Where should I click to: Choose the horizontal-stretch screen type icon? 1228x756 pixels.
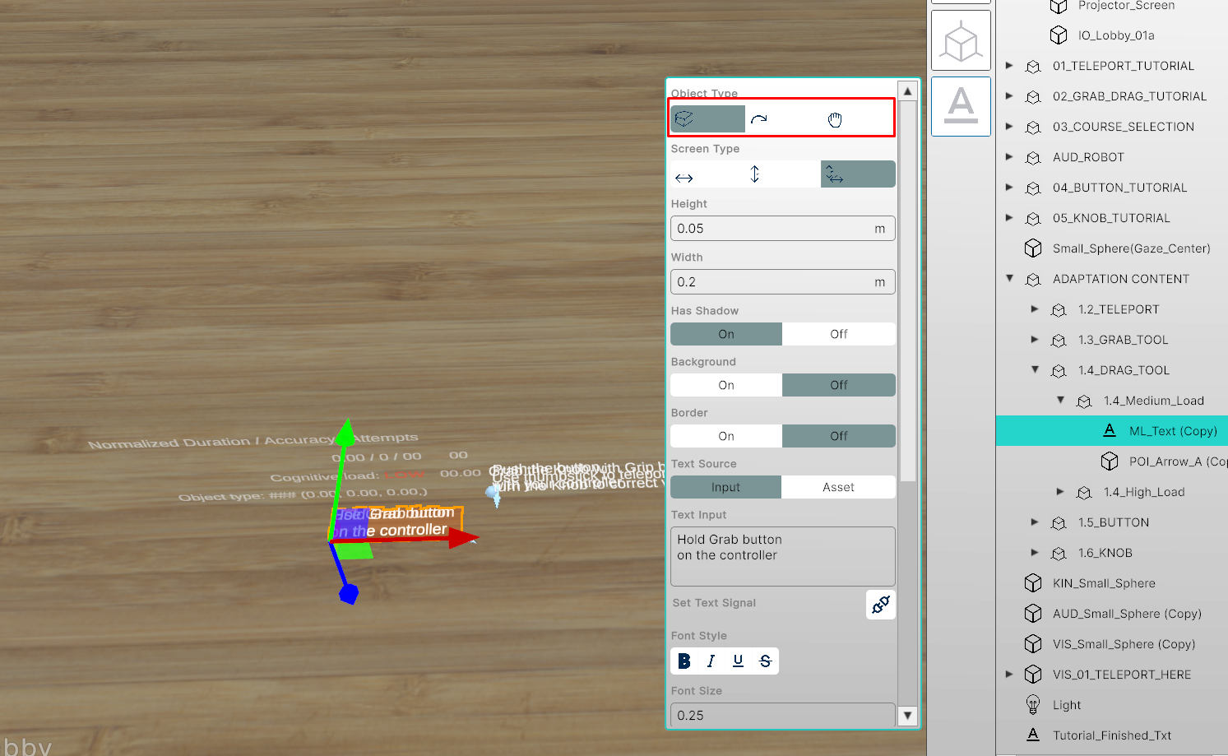(684, 178)
